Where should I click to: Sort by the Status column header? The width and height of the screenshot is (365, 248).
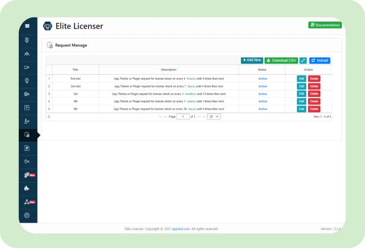(x=262, y=69)
